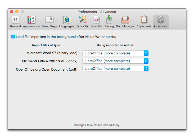The height and width of the screenshot is (138, 194).
Task: Switch to the Menu Keys pane
Action: (49, 22)
